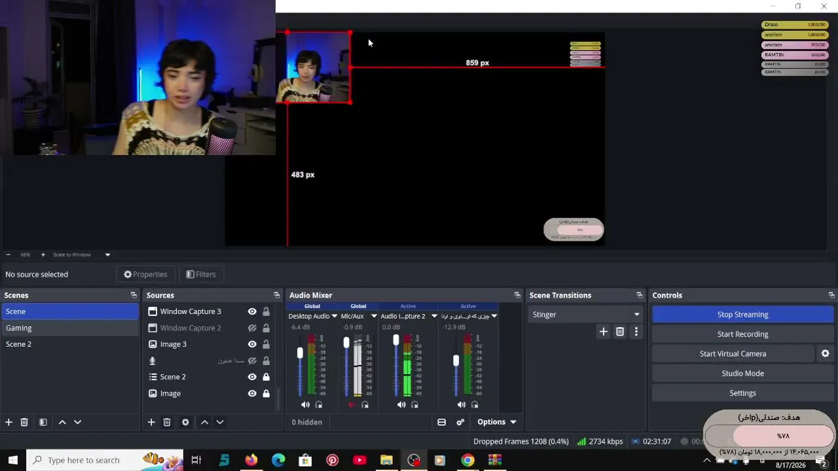Open transition properties three-dot menu
Screen dimensions: 838x471
click(636, 332)
